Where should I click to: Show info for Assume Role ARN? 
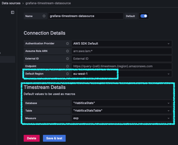point(67,51)
